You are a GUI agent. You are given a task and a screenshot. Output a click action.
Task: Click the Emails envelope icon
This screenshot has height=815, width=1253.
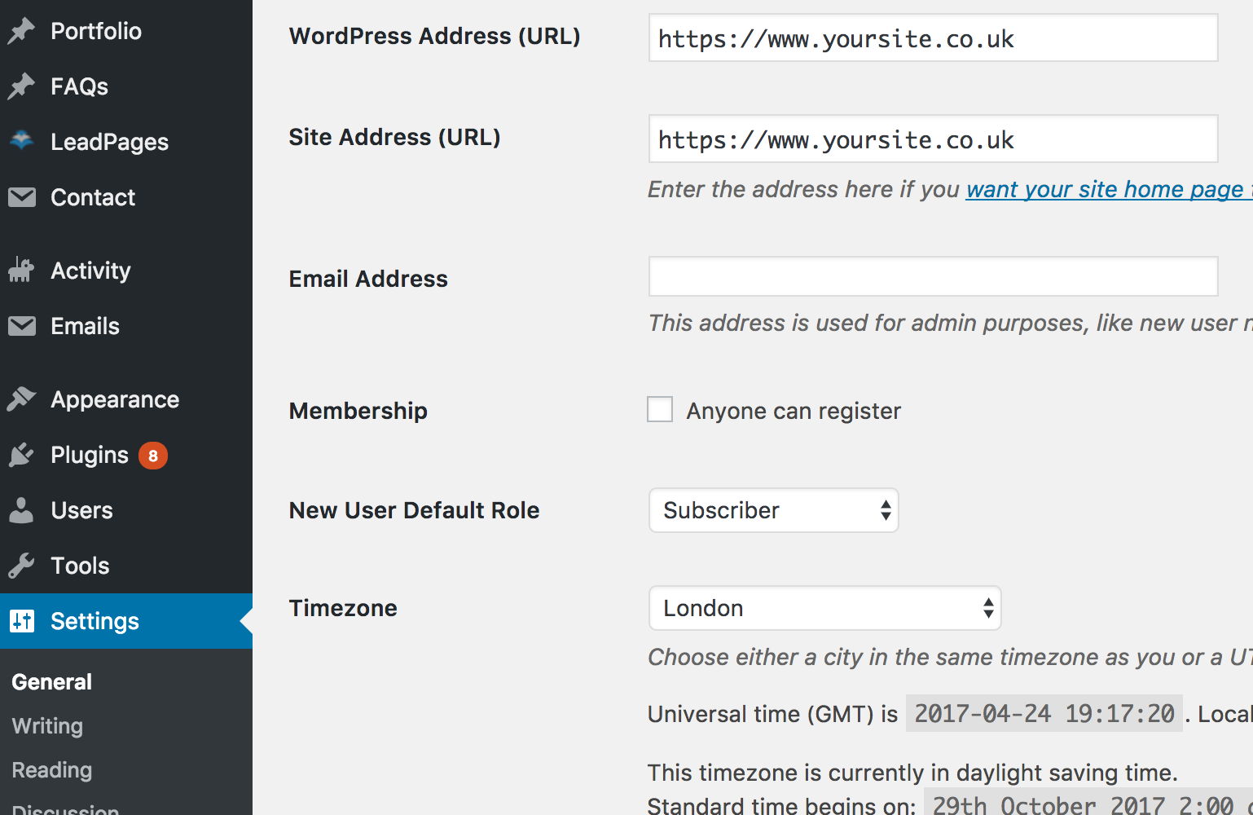click(x=21, y=326)
